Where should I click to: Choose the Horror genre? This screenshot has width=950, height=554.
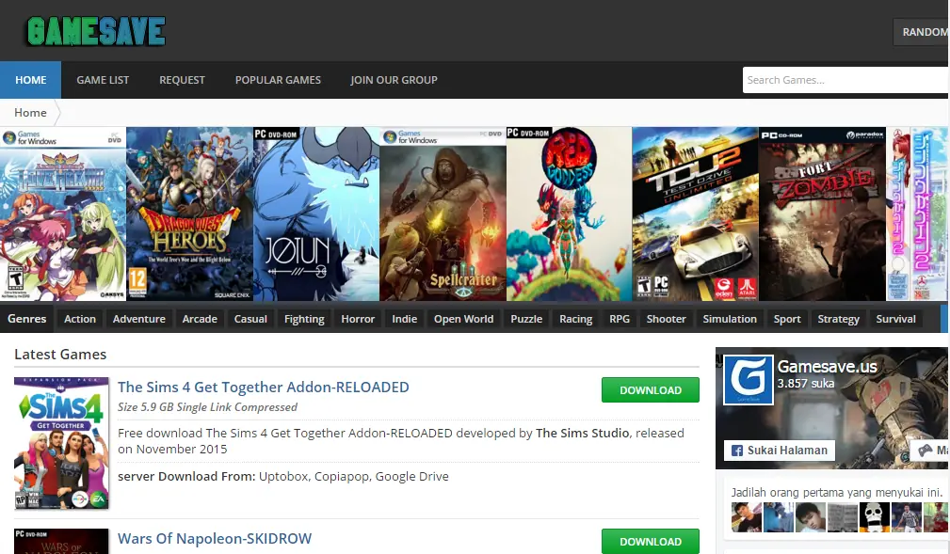(358, 319)
